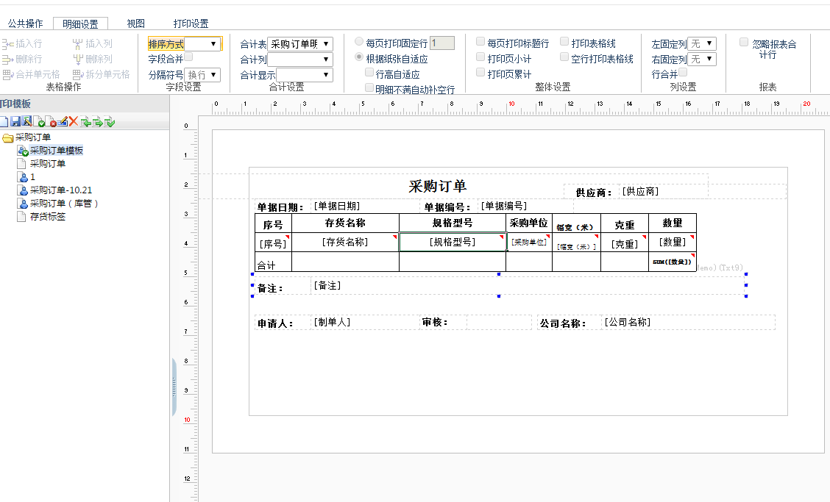The width and height of the screenshot is (830, 502).
Task: Tick the 每页打印标题行 checkbox
Action: click(480, 41)
